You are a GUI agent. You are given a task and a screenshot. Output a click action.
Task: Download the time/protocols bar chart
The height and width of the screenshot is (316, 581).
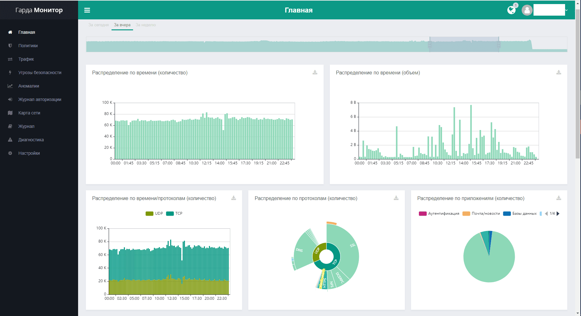[x=233, y=198]
